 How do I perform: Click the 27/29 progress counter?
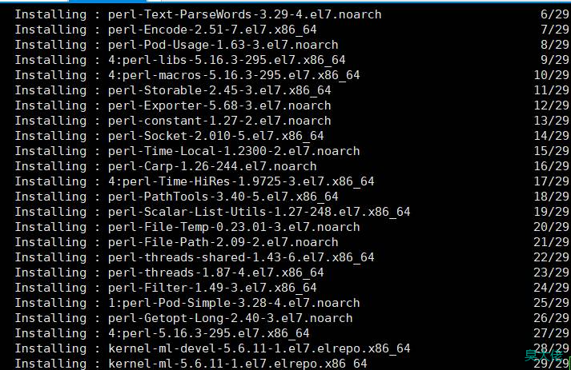pyautogui.click(x=552, y=334)
